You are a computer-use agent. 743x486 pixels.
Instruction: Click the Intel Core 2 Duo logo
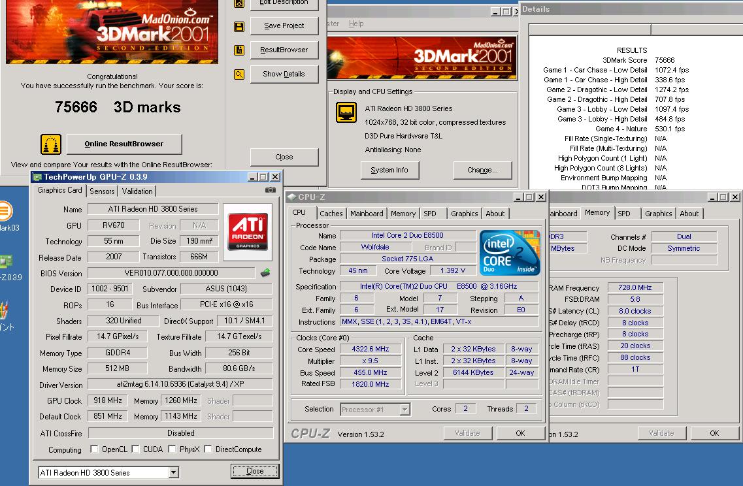(510, 253)
